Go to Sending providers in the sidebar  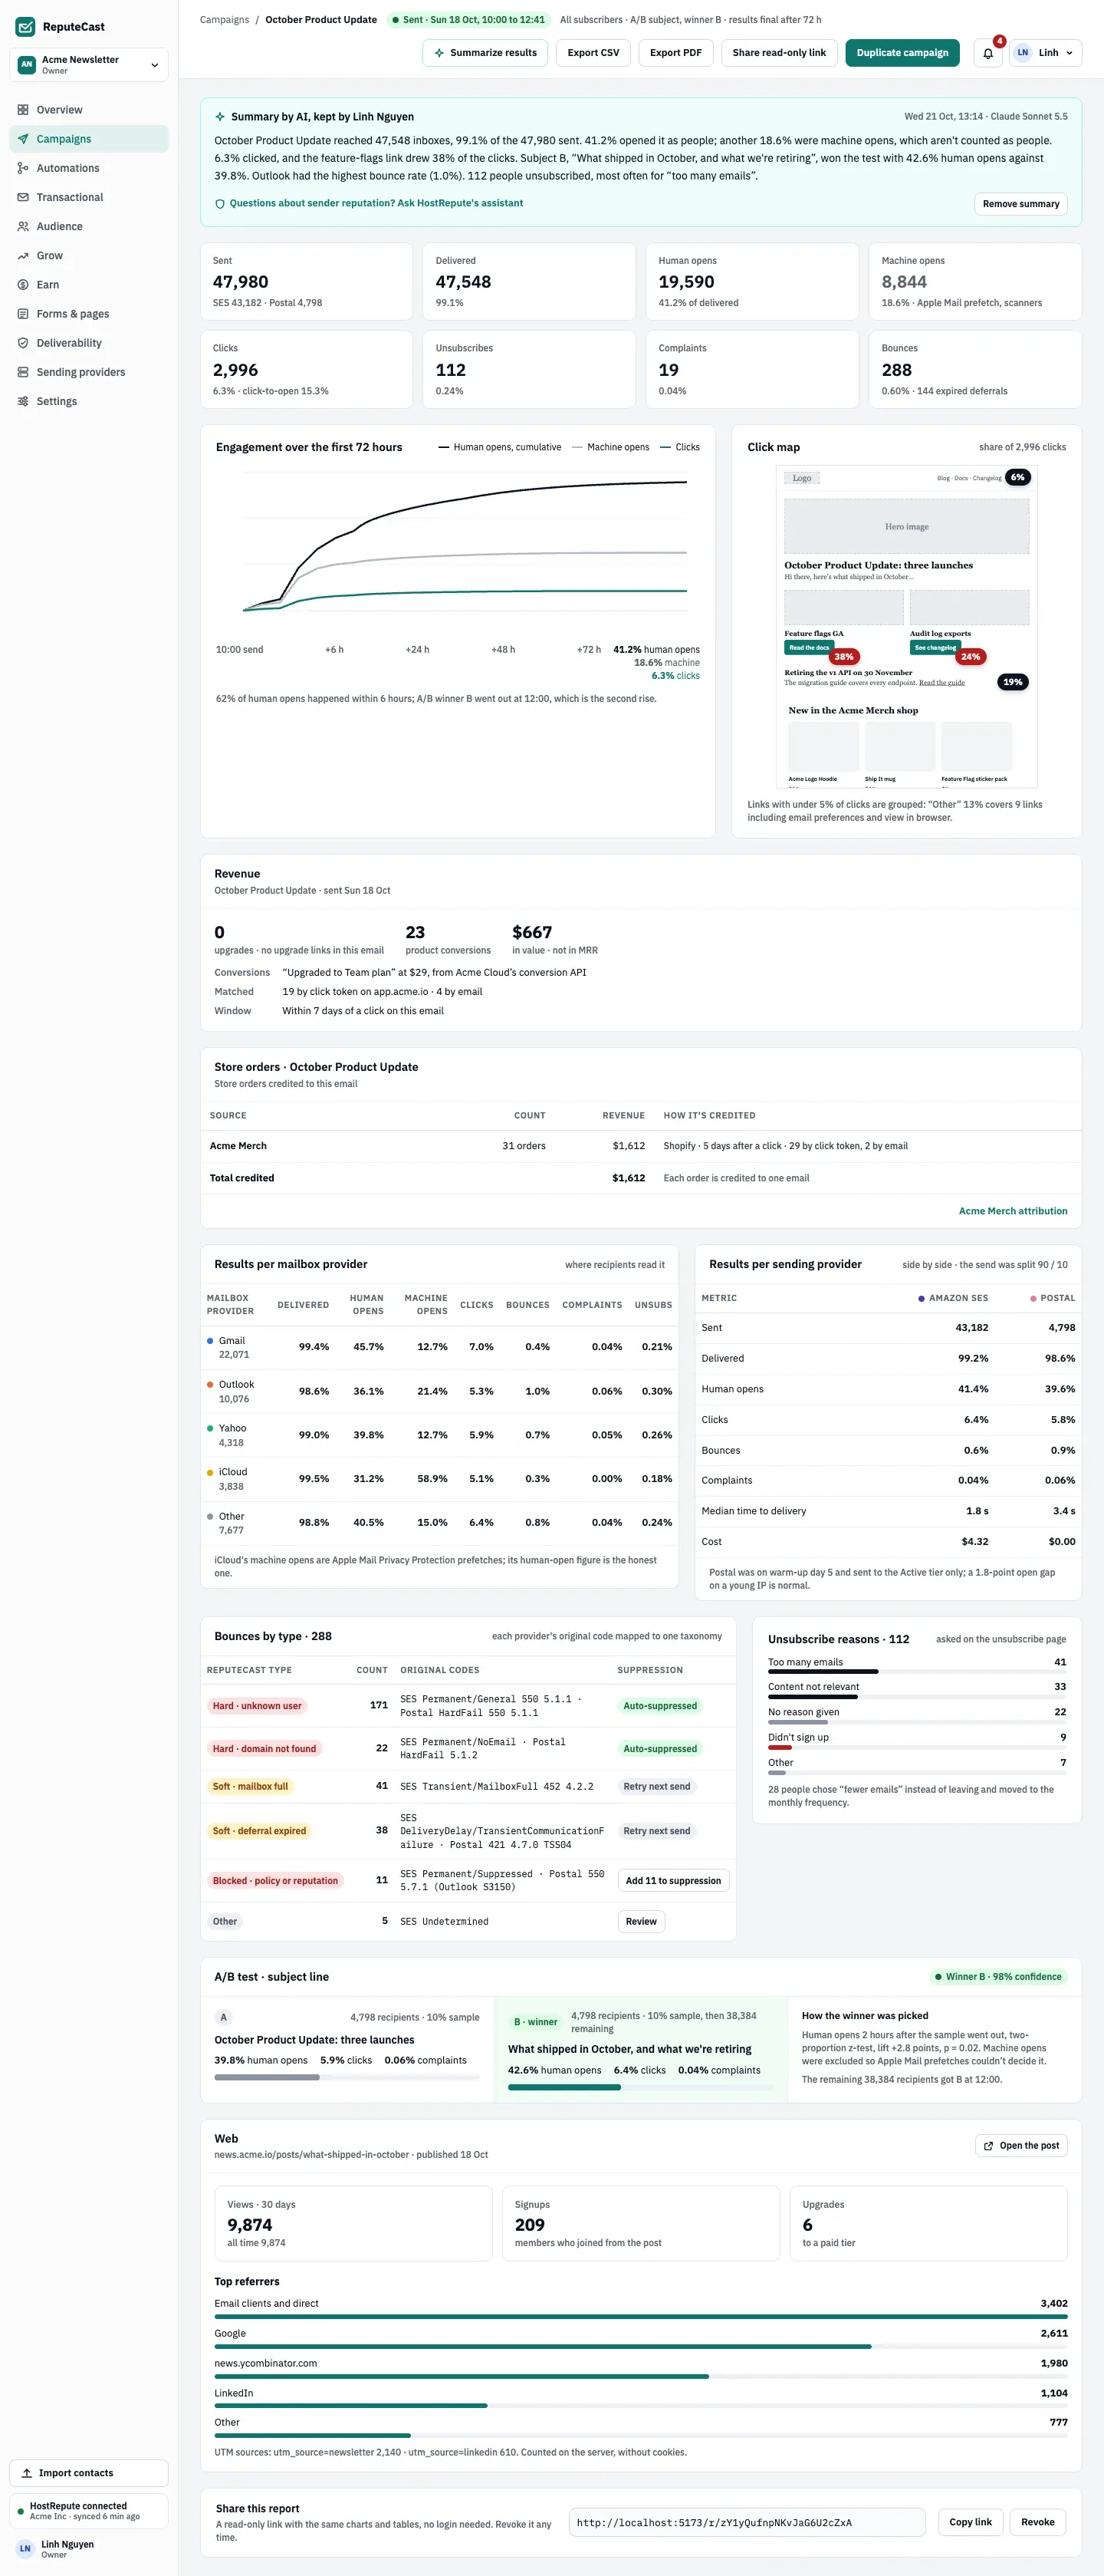[x=89, y=372]
